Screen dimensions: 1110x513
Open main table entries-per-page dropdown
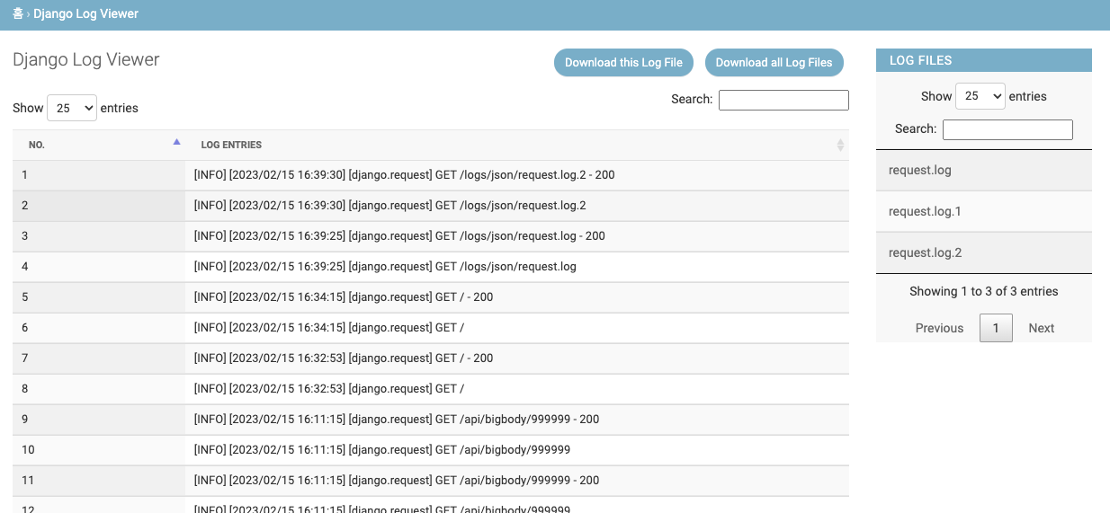tap(71, 108)
